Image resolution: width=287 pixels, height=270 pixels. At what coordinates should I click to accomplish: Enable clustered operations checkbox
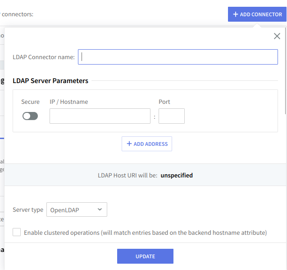coord(17,232)
